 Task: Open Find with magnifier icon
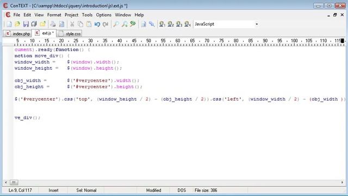(x=116, y=24)
